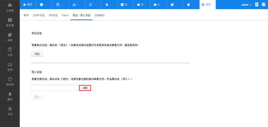This screenshot has height=127, width=268.
Task: Open the 通知 notifications section in sidebar
Action: coord(10,96)
